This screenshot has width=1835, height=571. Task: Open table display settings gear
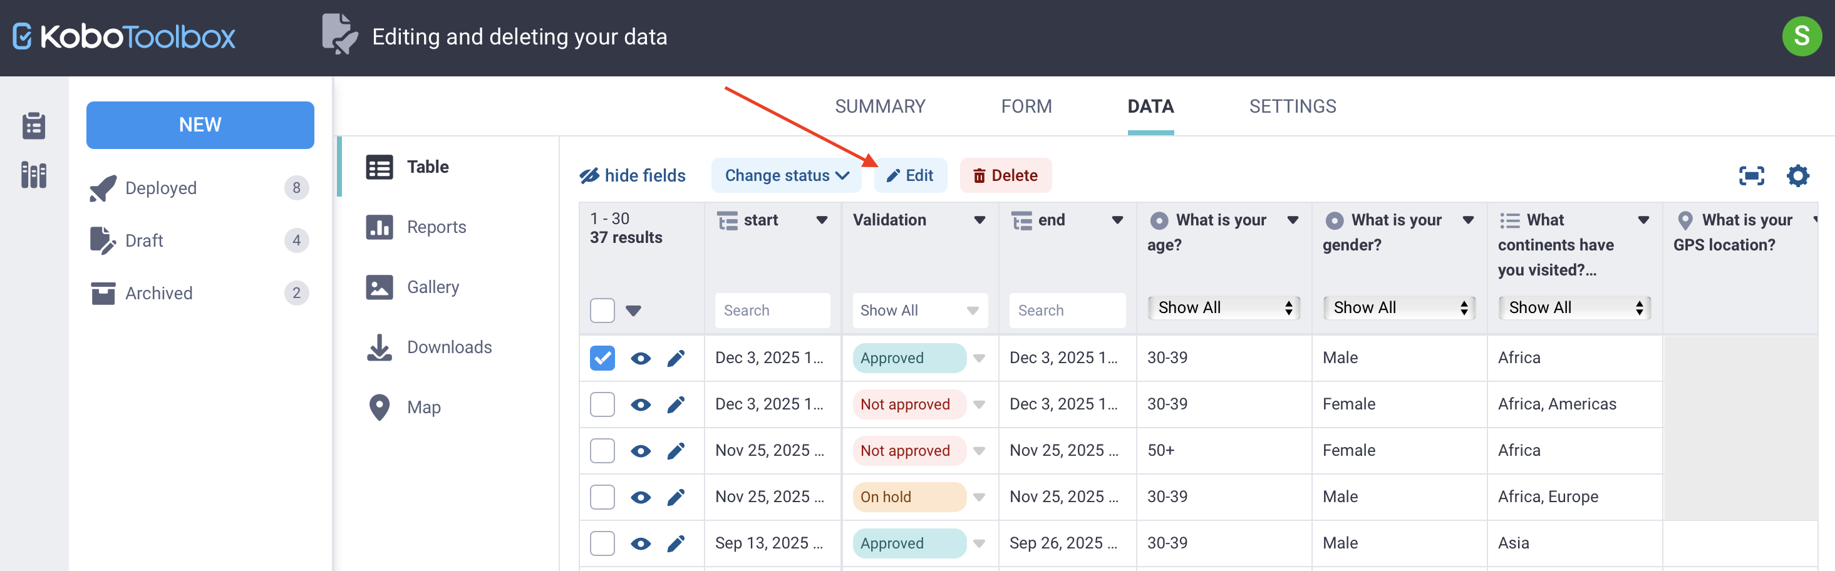tap(1798, 175)
